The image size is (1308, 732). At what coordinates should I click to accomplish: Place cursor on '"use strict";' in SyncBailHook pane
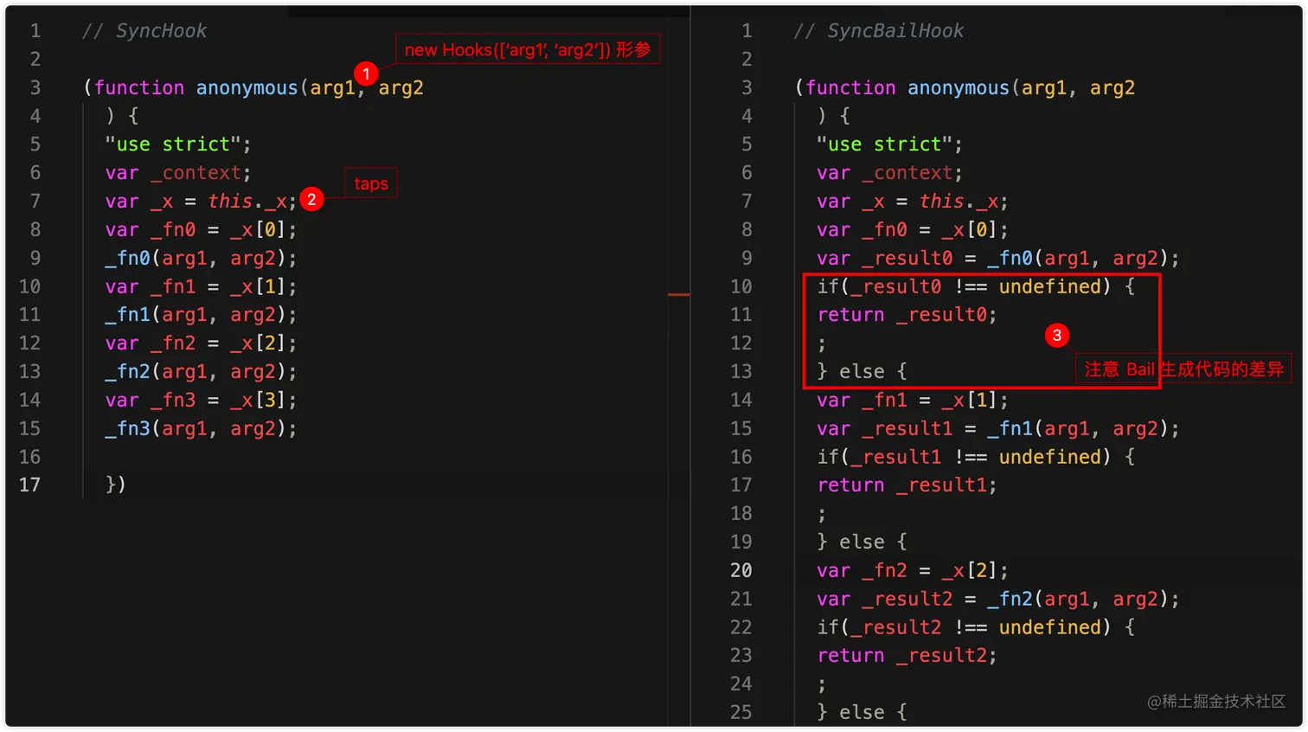[x=889, y=144]
